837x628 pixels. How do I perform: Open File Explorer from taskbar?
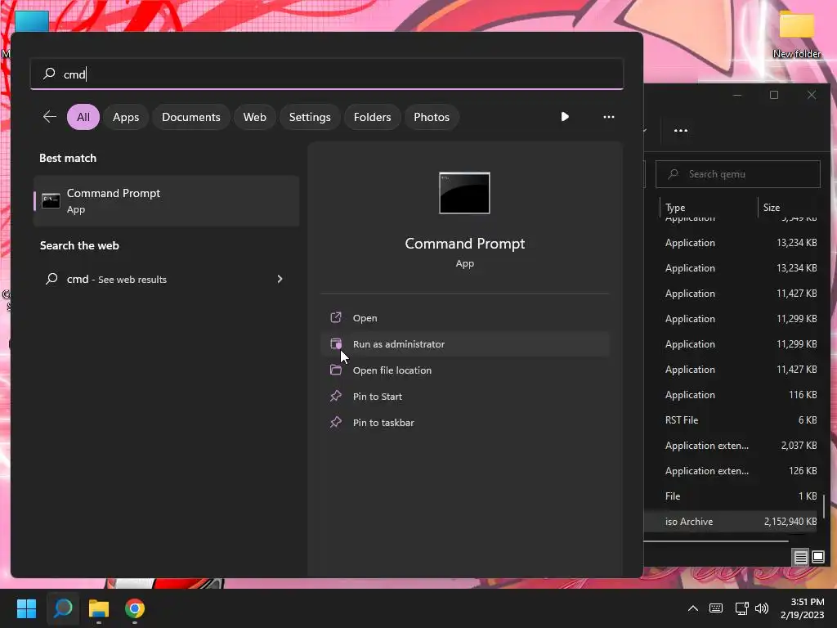click(99, 608)
